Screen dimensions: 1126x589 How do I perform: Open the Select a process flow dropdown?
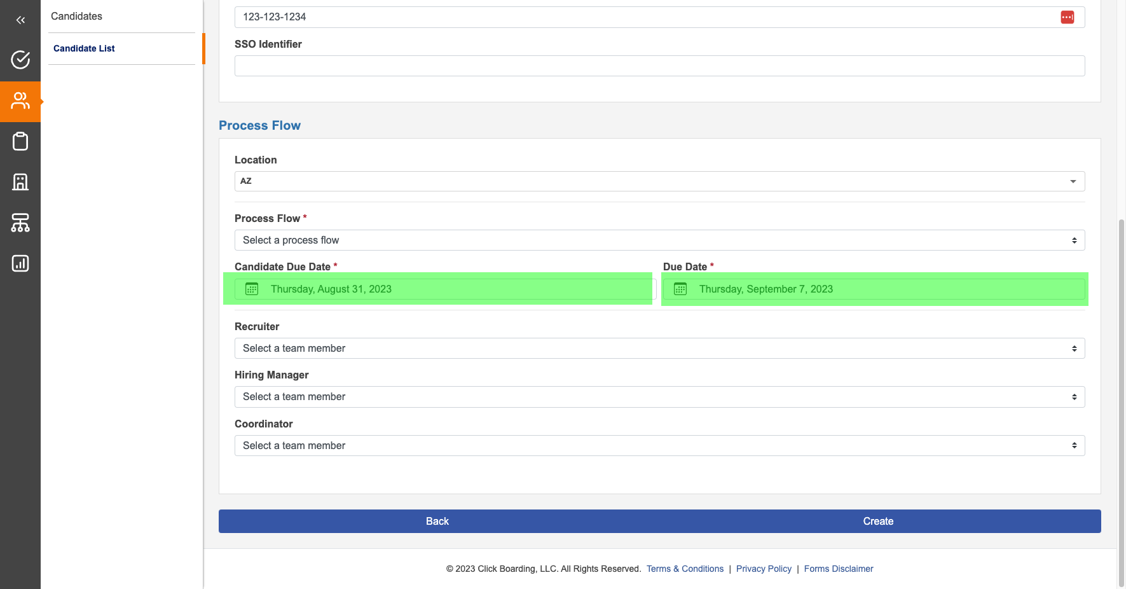point(659,240)
